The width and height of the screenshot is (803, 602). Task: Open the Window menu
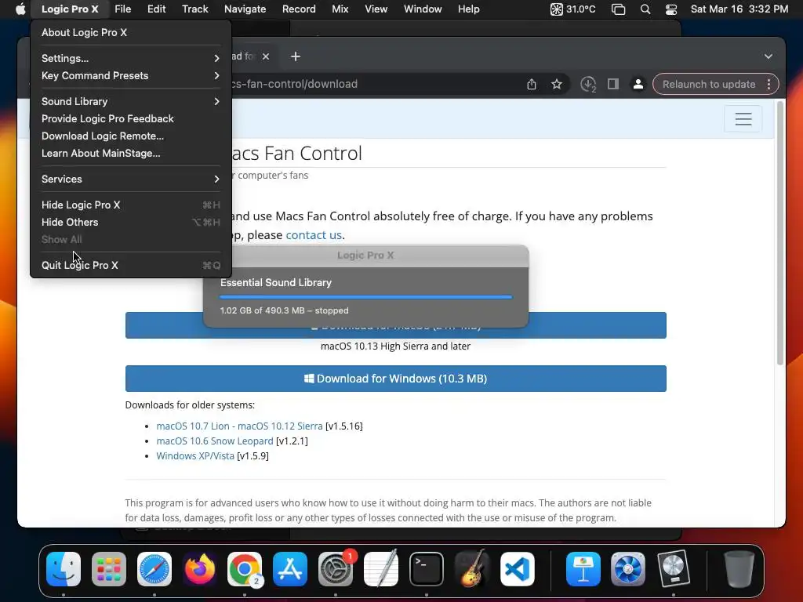pyautogui.click(x=423, y=9)
